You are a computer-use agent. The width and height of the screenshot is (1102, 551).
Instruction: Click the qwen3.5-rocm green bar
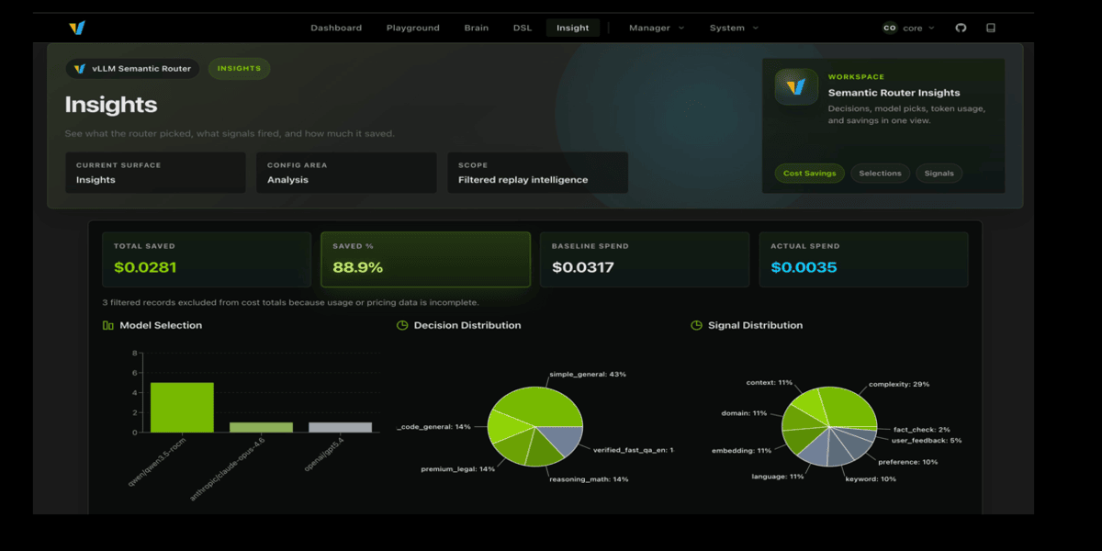click(182, 407)
